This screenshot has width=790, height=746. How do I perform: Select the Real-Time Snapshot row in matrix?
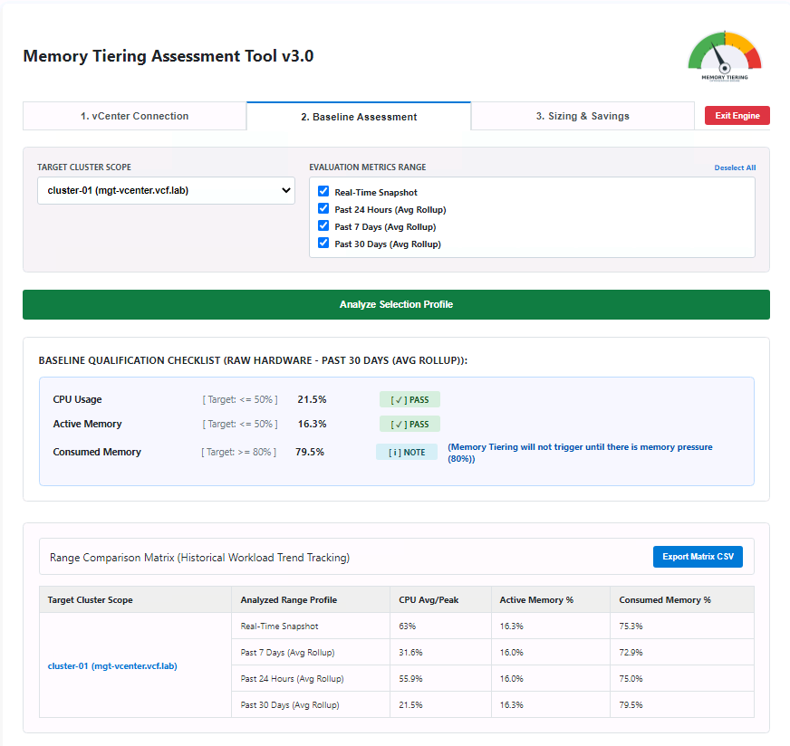[493, 626]
